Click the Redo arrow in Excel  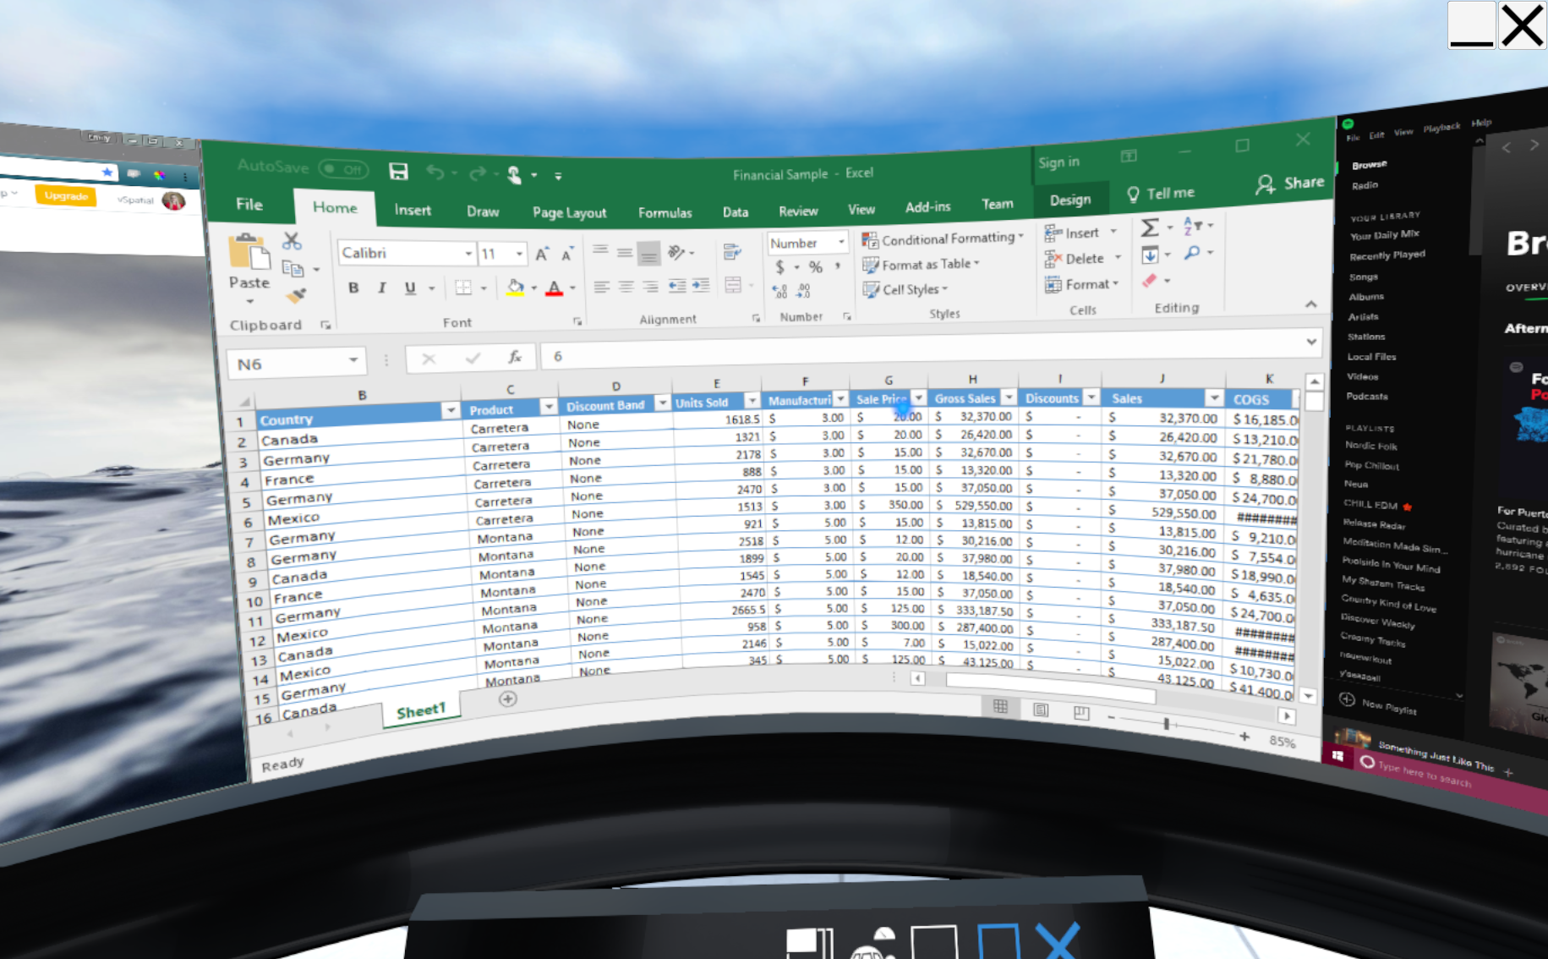point(478,173)
